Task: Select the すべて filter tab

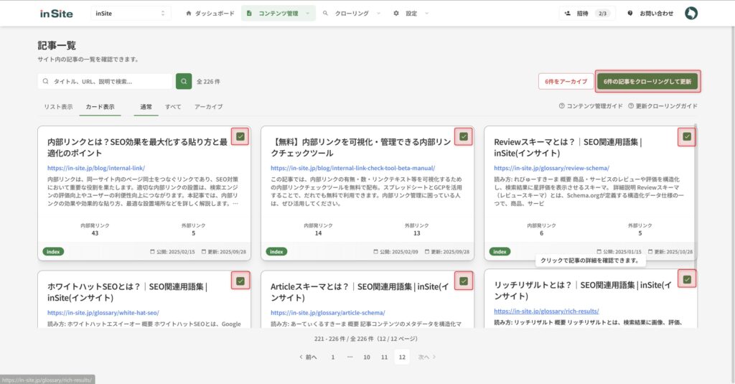Action: point(173,106)
